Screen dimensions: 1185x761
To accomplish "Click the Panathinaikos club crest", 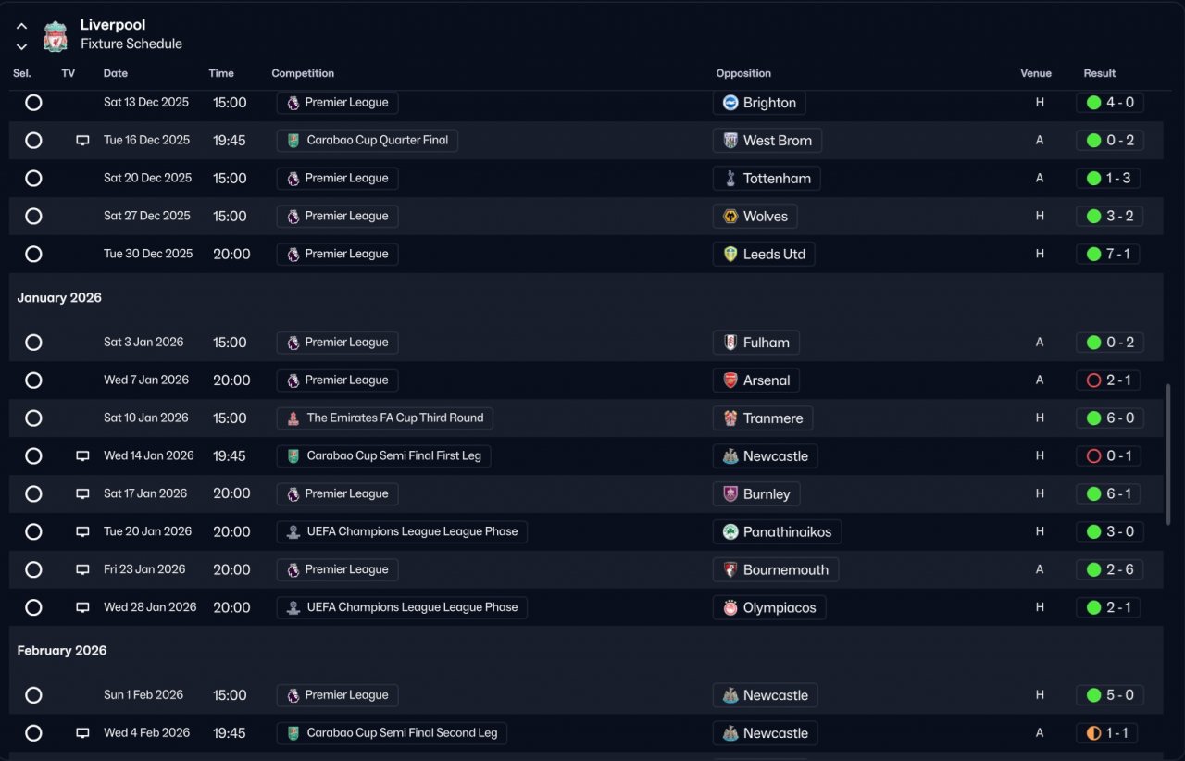I will tap(730, 532).
